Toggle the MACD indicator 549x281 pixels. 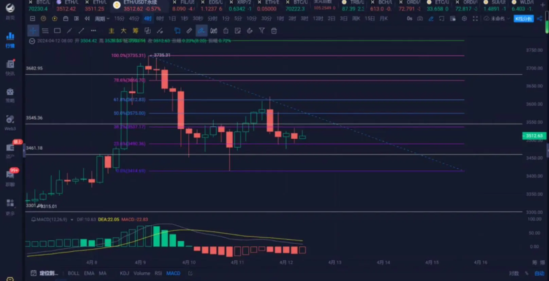173,273
